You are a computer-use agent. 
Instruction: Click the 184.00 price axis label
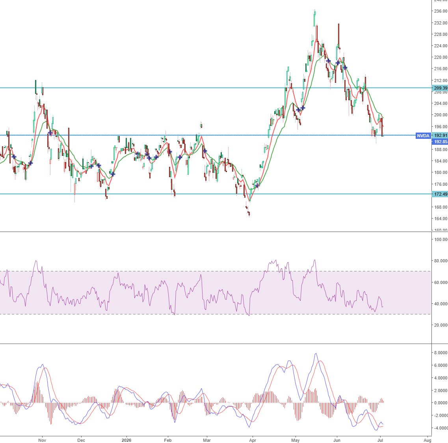click(x=441, y=161)
